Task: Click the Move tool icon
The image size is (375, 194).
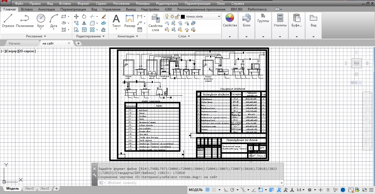Action: point(77,16)
